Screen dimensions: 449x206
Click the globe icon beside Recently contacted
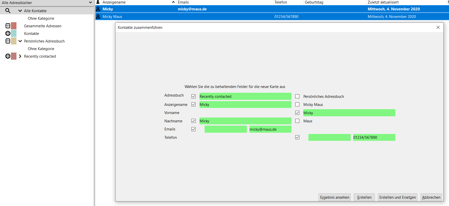pyautogui.click(x=8, y=56)
